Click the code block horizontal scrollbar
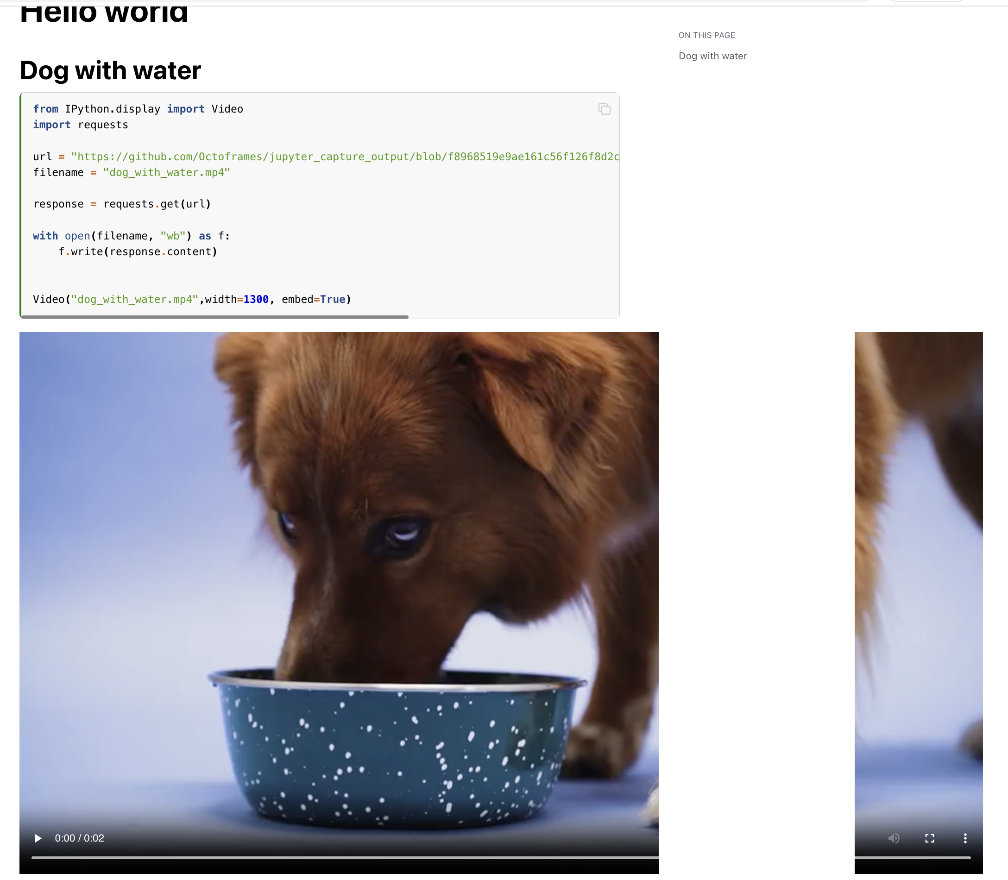Viewport: 1008px width, 880px height. click(214, 317)
